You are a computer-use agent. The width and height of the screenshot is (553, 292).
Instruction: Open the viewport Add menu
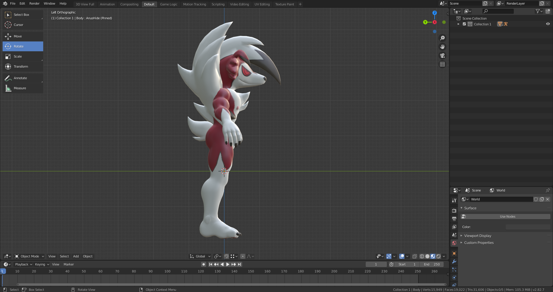click(x=76, y=256)
